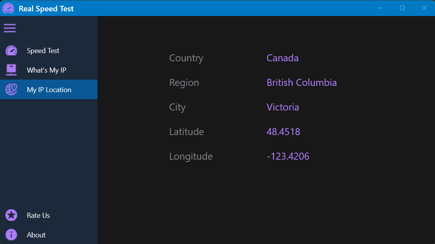Click the Country label text
This screenshot has height=244, width=435.
click(186, 58)
